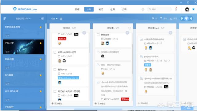Add a new plan with sidebar plus icon
The width and height of the screenshot is (197, 111).
tap(42, 18)
